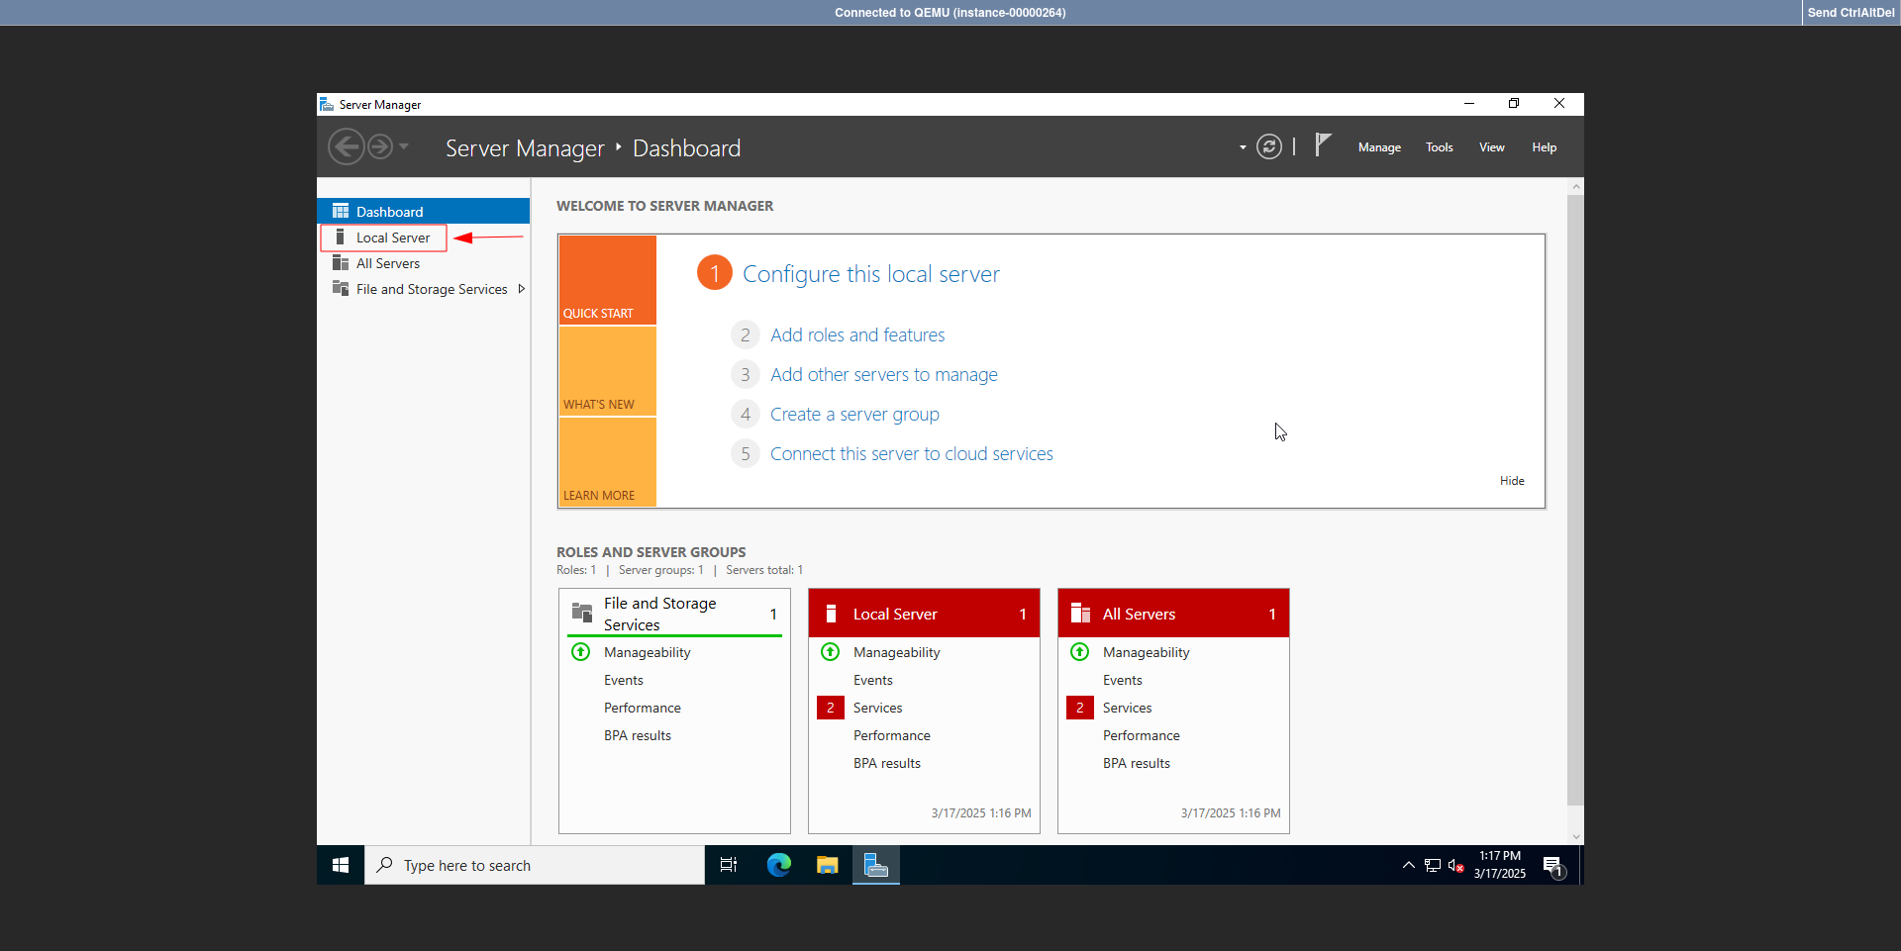Open File and Storage Services tile header
Image resolution: width=1901 pixels, height=951 pixels.
[674, 614]
